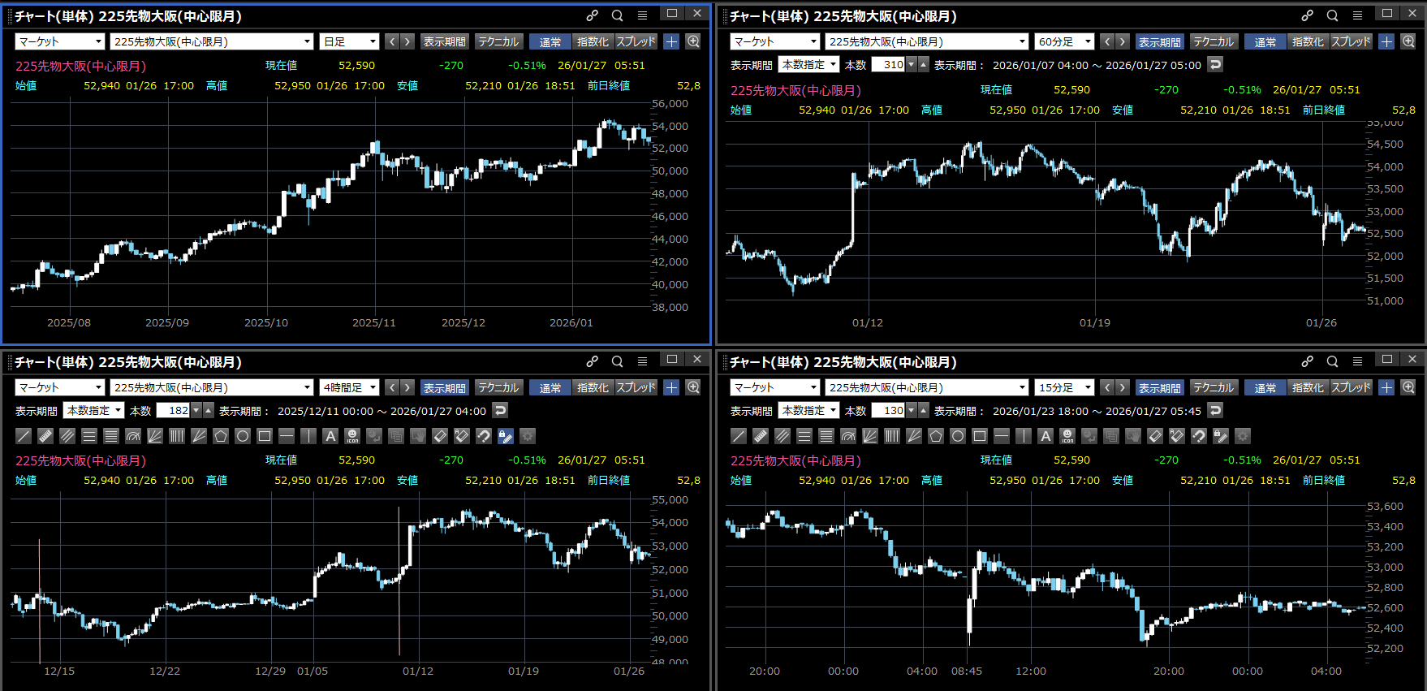Toggle the 表示期間 button in the 日足 chart
The width and height of the screenshot is (1427, 691).
[444, 41]
